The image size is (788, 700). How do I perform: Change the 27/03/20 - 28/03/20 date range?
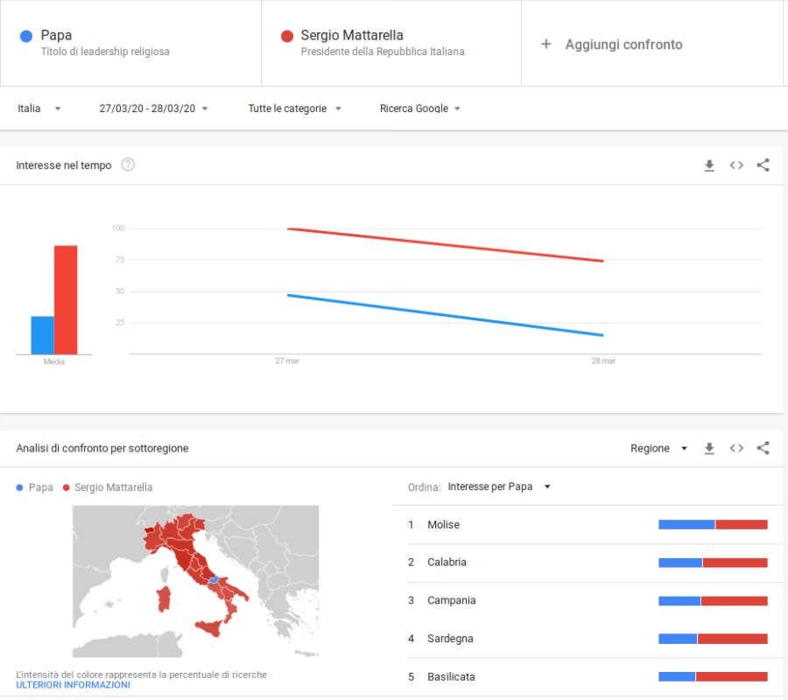coord(153,108)
